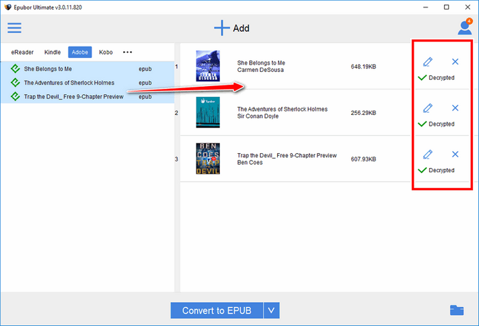This screenshot has height=326, width=479.
Task: Maximize the Epubor Ultimate window
Action: click(446, 7)
